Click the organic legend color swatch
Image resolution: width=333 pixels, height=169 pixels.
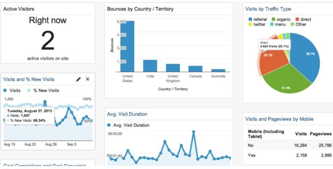point(273,19)
